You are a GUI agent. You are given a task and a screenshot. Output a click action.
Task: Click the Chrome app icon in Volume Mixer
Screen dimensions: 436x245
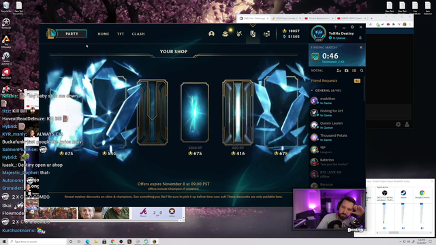click(422, 193)
